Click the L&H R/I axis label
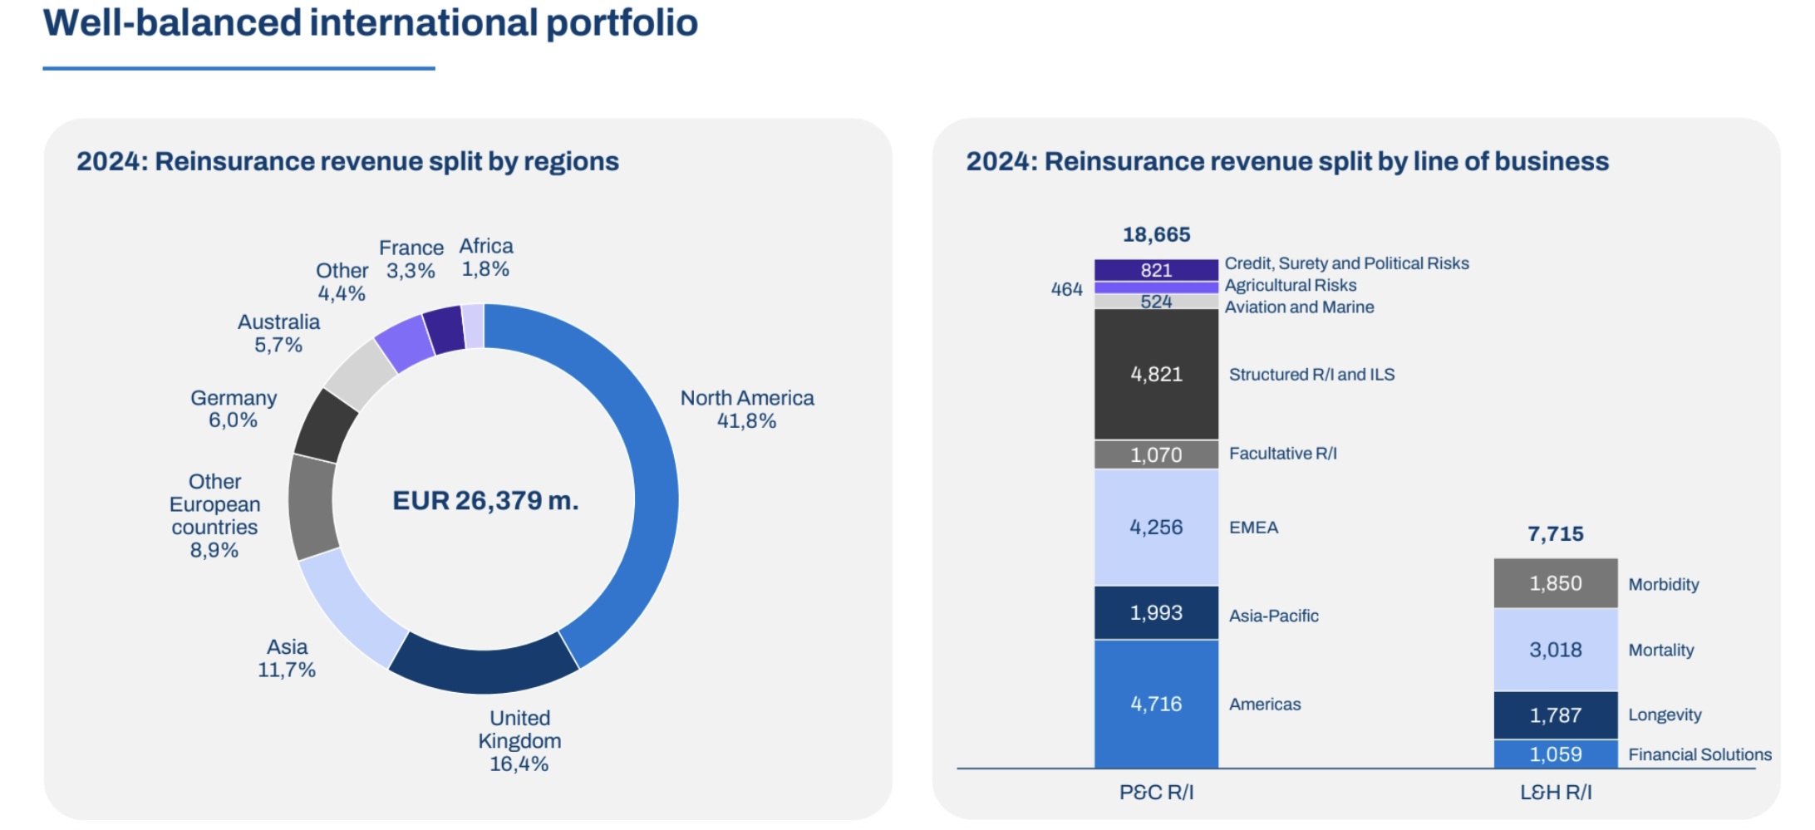The width and height of the screenshot is (1815, 830). pyautogui.click(x=1556, y=793)
